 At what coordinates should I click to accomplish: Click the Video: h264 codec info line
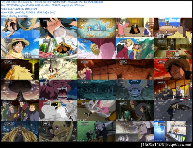click(x=28, y=13)
